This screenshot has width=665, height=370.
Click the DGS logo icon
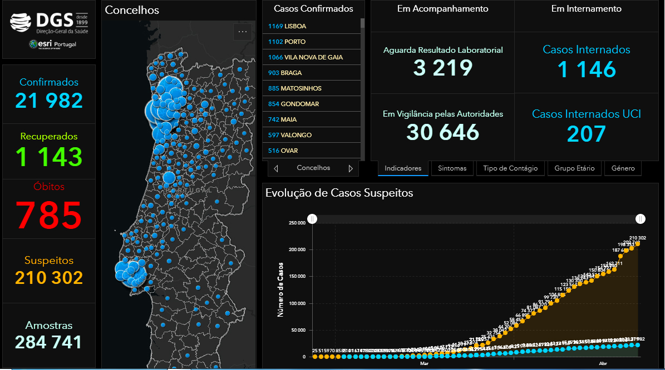click(21, 22)
